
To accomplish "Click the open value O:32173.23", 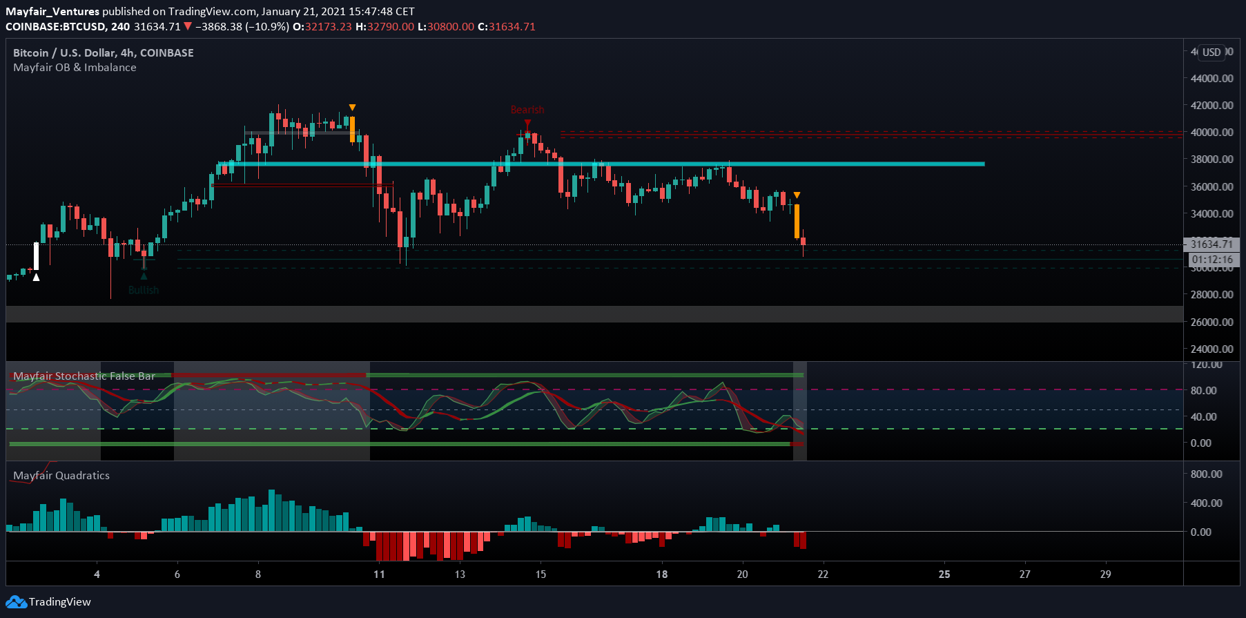I will click(322, 26).
